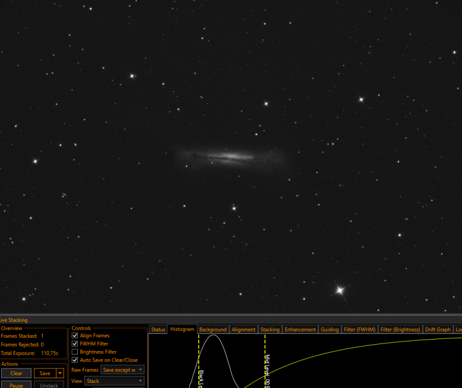
Task: Enable the Brightness Filter checkbox
Action: [x=75, y=352]
